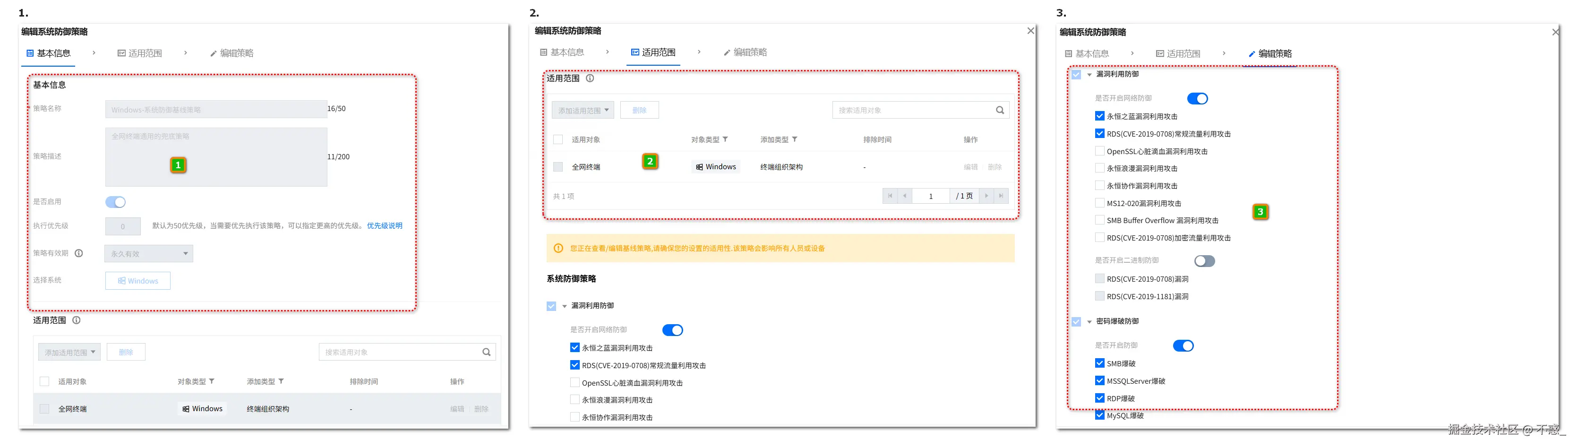Uncheck MySQL爆破 checkbox
Viewport: 1578px width, 448px height.
(1099, 415)
